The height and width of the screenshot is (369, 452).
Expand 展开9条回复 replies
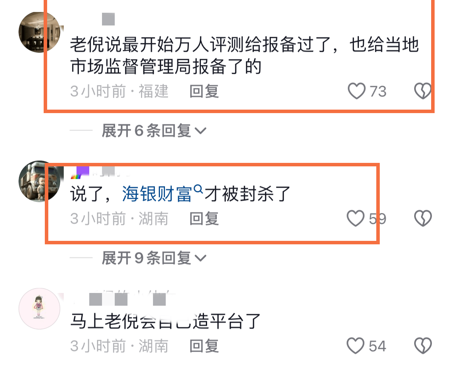[154, 257]
